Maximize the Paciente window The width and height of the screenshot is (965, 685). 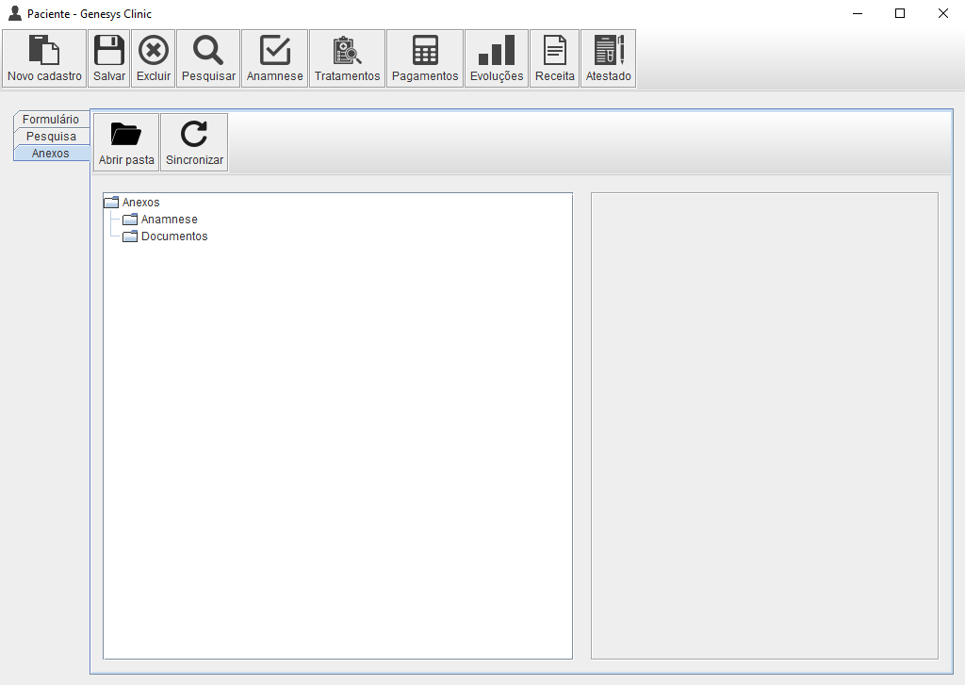pos(900,13)
